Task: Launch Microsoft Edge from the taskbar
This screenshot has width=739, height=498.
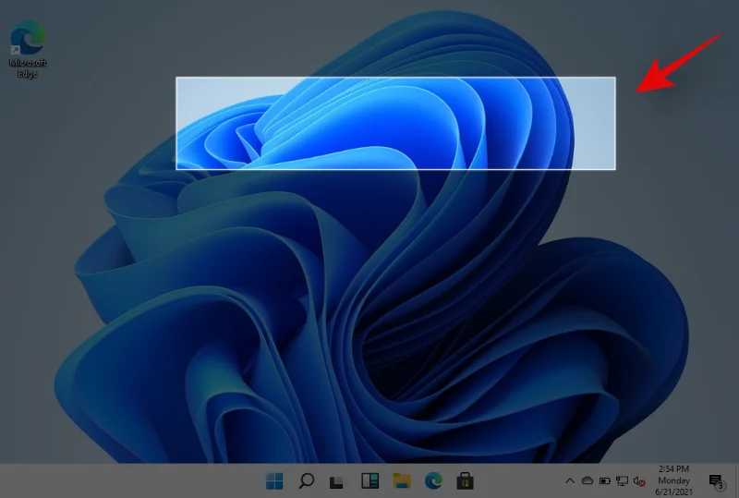Action: (432, 480)
